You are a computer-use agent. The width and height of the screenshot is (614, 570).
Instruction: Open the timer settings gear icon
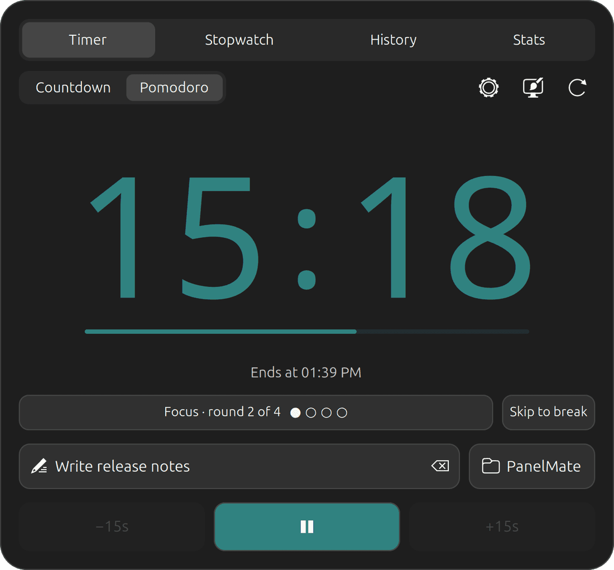pyautogui.click(x=488, y=88)
